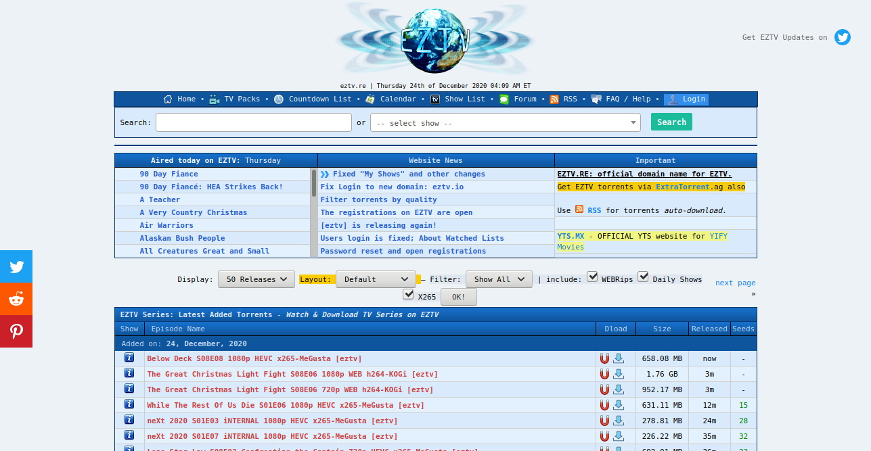Toggle the WEBRips checkbox
The height and width of the screenshot is (451, 871).
(592, 277)
